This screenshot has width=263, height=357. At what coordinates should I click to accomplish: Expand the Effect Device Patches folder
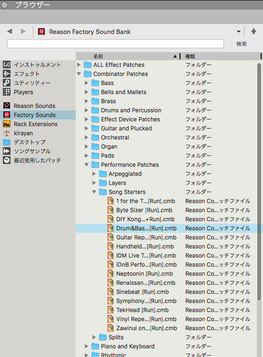coord(86,119)
